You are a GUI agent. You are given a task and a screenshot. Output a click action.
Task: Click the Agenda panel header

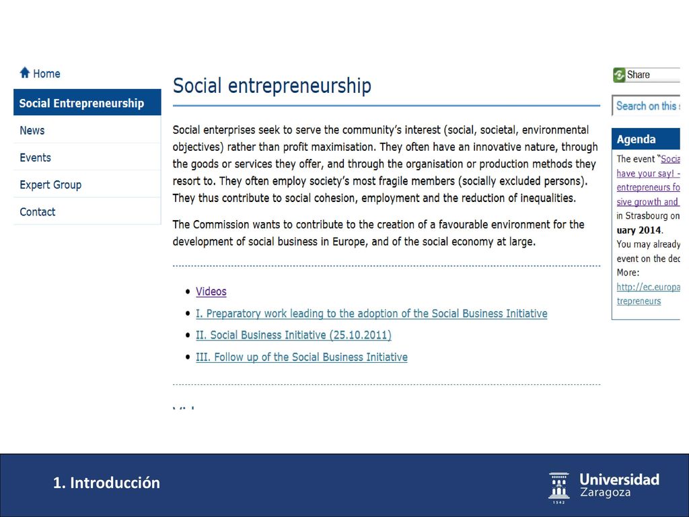tap(646, 139)
